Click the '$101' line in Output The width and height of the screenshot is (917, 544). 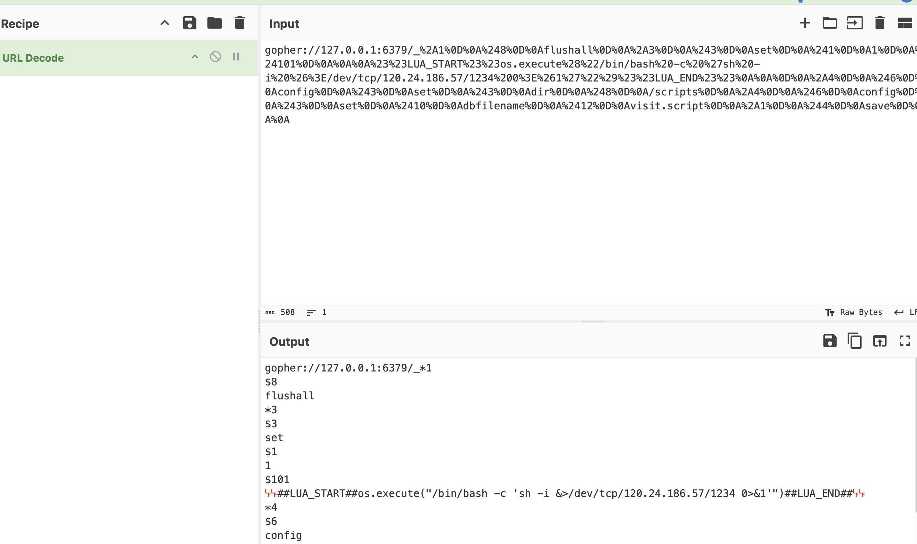277,480
